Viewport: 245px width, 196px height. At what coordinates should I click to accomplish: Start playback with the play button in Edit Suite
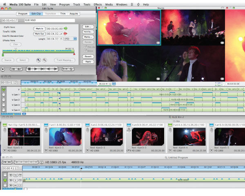36,69
